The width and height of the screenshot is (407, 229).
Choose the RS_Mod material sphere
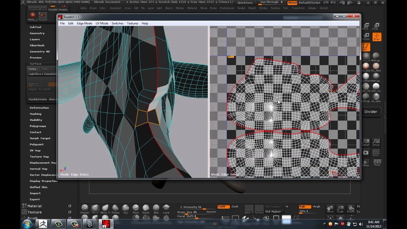pyautogui.click(x=376, y=67)
